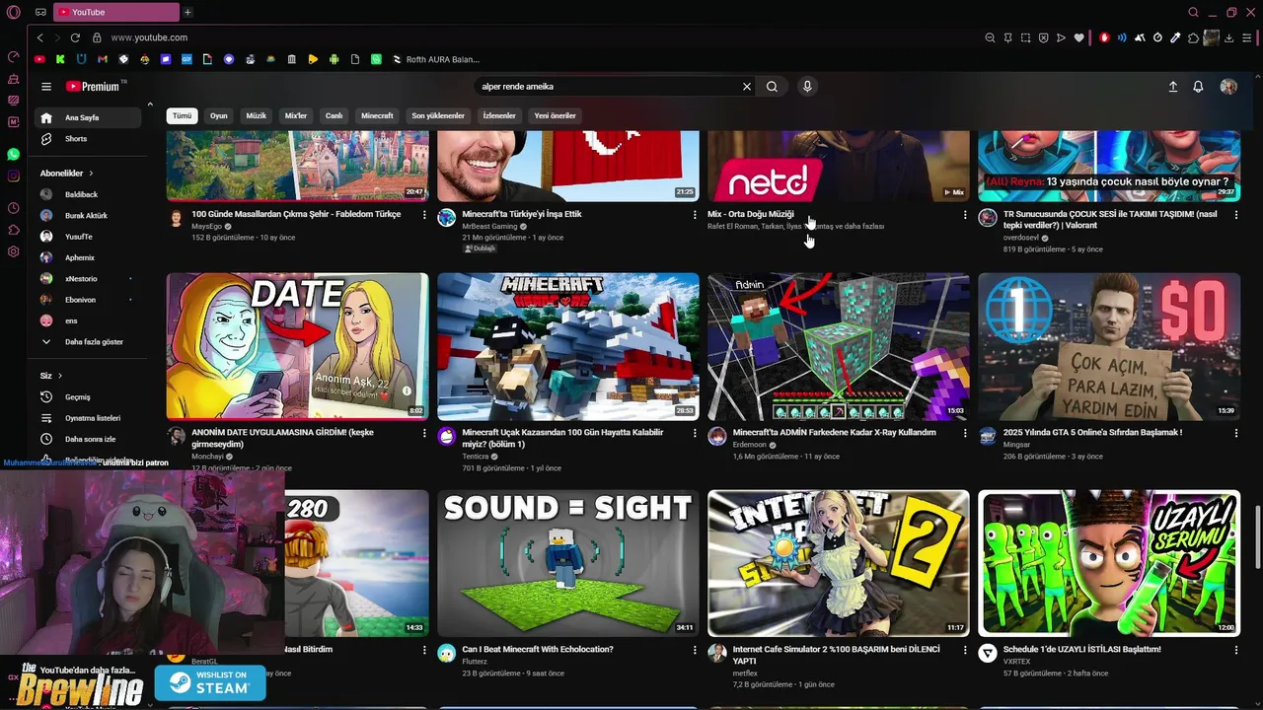Click the YouTube browser tab
Viewport: 1263px width, 710px height.
point(116,12)
